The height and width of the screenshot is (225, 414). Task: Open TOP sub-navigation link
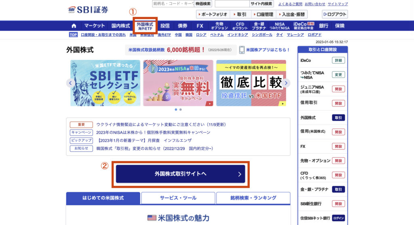tap(73, 35)
